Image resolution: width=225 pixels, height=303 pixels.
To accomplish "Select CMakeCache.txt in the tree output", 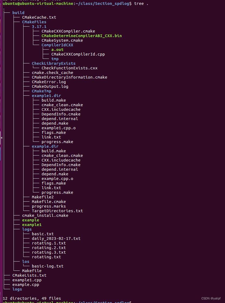I will pyautogui.click(x=39, y=17).
